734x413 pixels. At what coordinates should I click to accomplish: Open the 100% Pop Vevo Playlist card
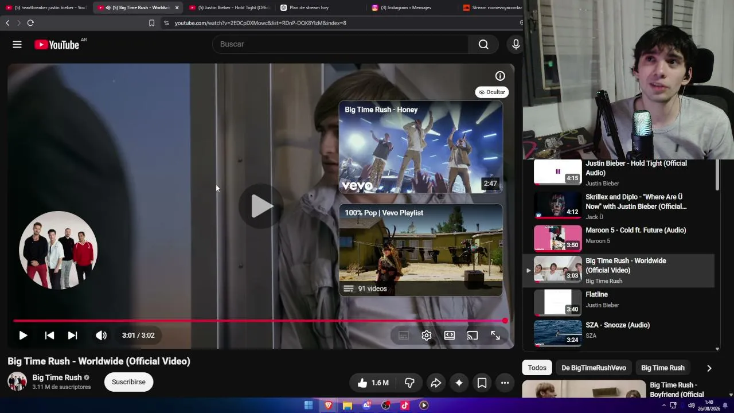coord(420,250)
